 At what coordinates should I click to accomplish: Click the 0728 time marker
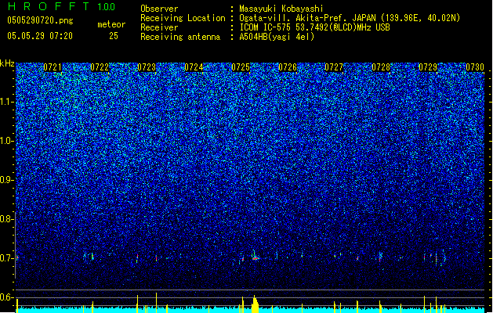(381, 67)
